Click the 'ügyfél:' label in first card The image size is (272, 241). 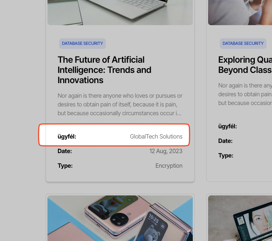tap(67, 136)
